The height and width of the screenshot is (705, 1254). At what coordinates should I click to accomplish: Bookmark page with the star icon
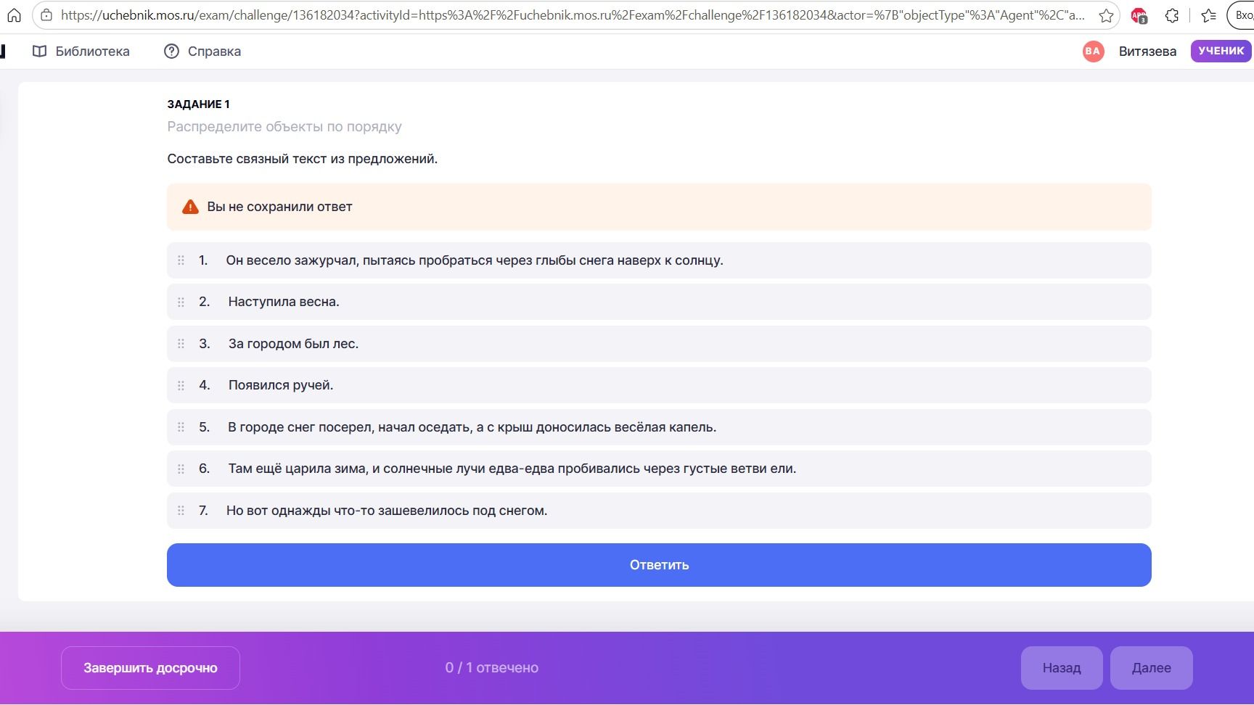(x=1106, y=15)
